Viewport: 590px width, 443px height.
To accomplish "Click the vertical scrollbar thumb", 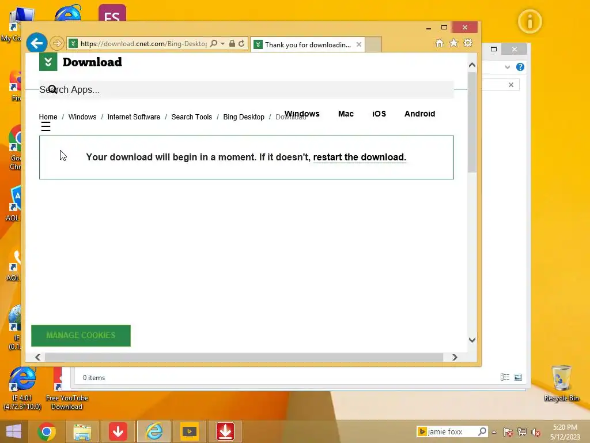I will [x=472, y=122].
